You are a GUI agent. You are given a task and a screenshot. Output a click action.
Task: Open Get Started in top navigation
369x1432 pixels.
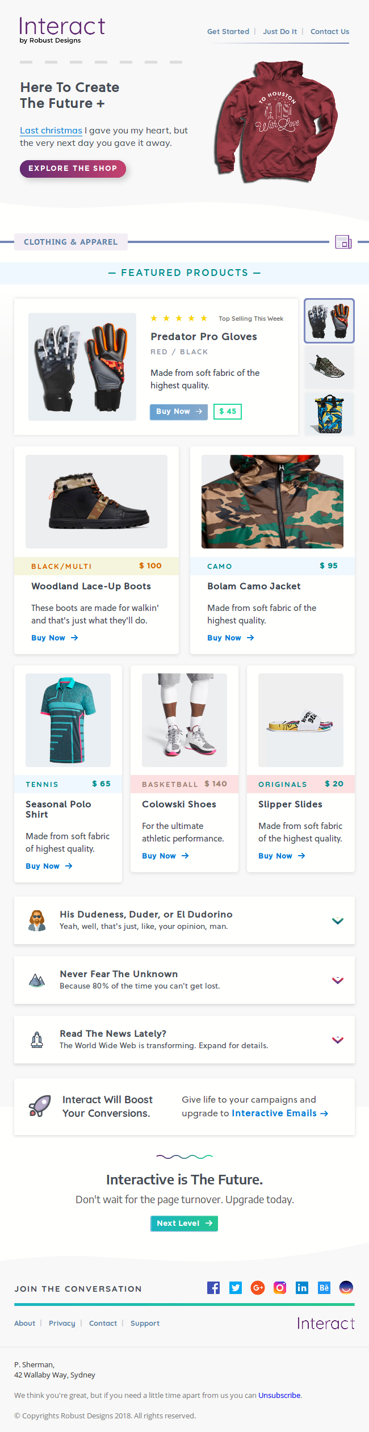coord(228,32)
